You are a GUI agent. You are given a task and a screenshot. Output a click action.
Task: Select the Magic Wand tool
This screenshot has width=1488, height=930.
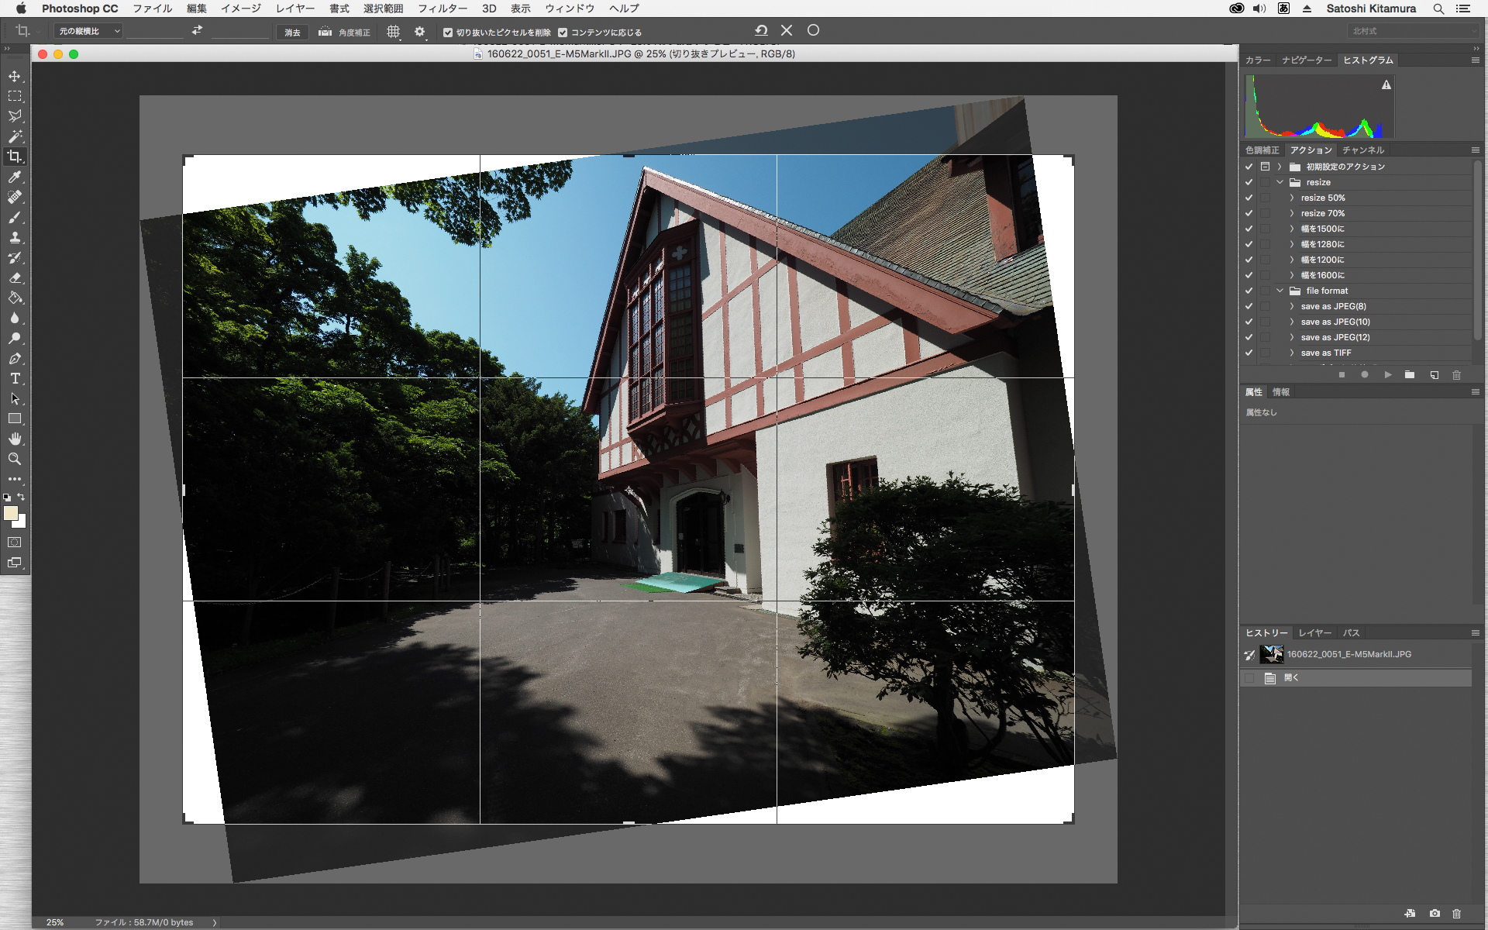tap(15, 136)
